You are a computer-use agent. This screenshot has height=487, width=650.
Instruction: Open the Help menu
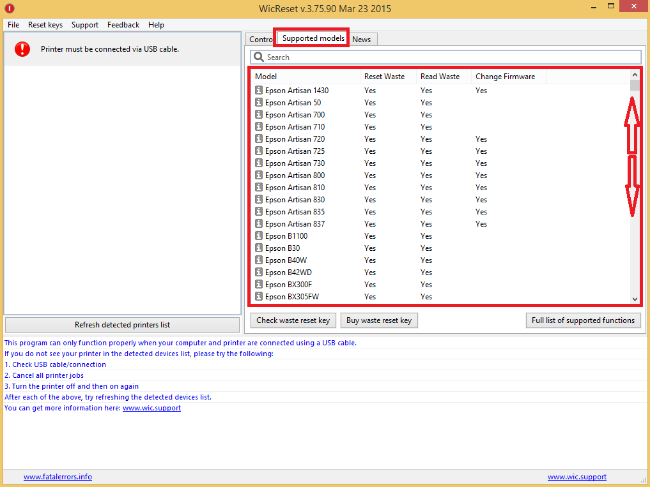click(x=157, y=25)
